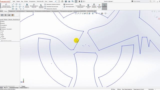Screen dimensions: 160x90
Task: Switch to the Сварные детали ribbon tab
Action: (30, 11)
